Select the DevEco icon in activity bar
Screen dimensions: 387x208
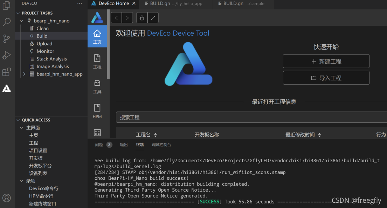[x=6, y=88]
